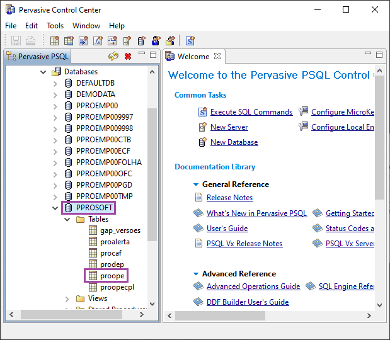Click the red X icon in explorer panel

point(128,56)
